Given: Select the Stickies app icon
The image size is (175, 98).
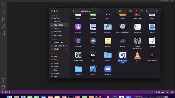Looking at the screenshot, I should pyautogui.click(x=108, y=41).
